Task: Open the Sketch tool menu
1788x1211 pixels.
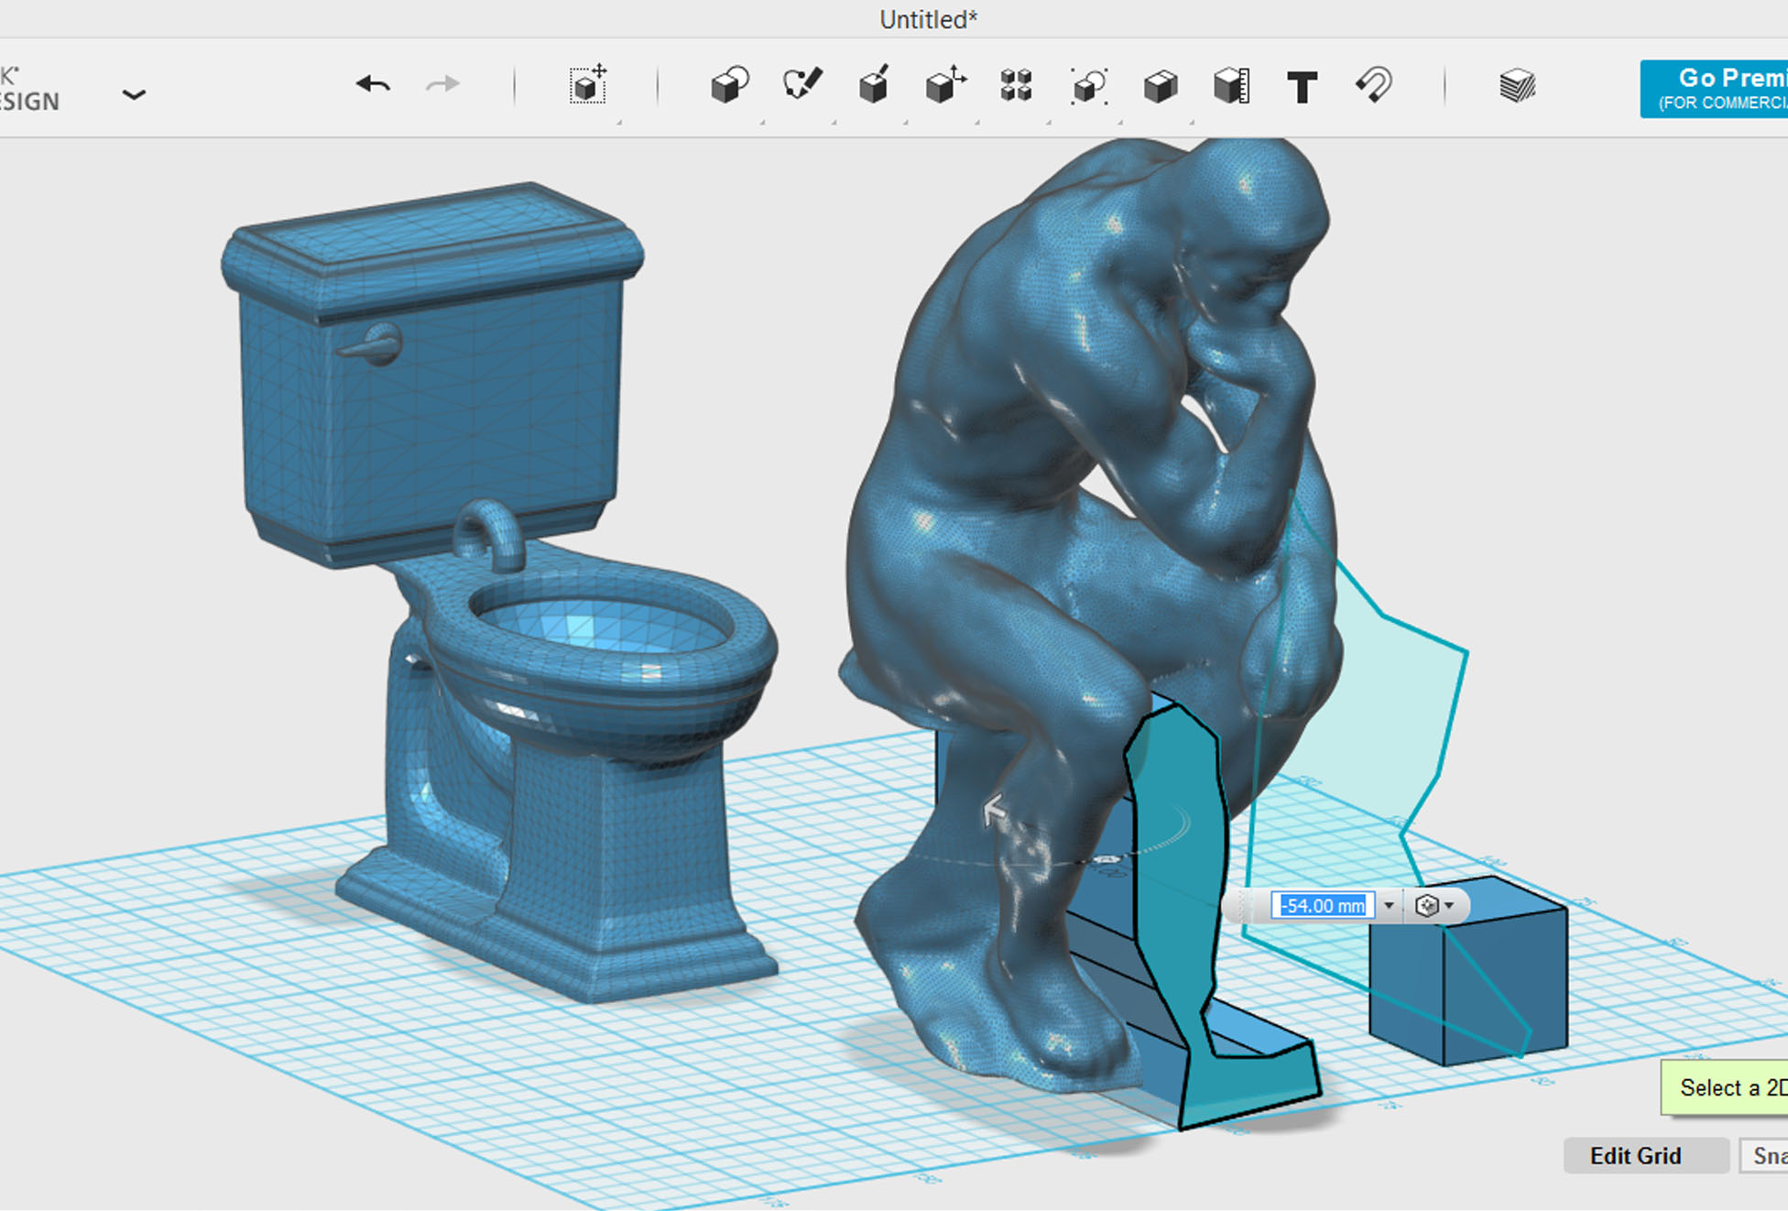Action: click(802, 85)
